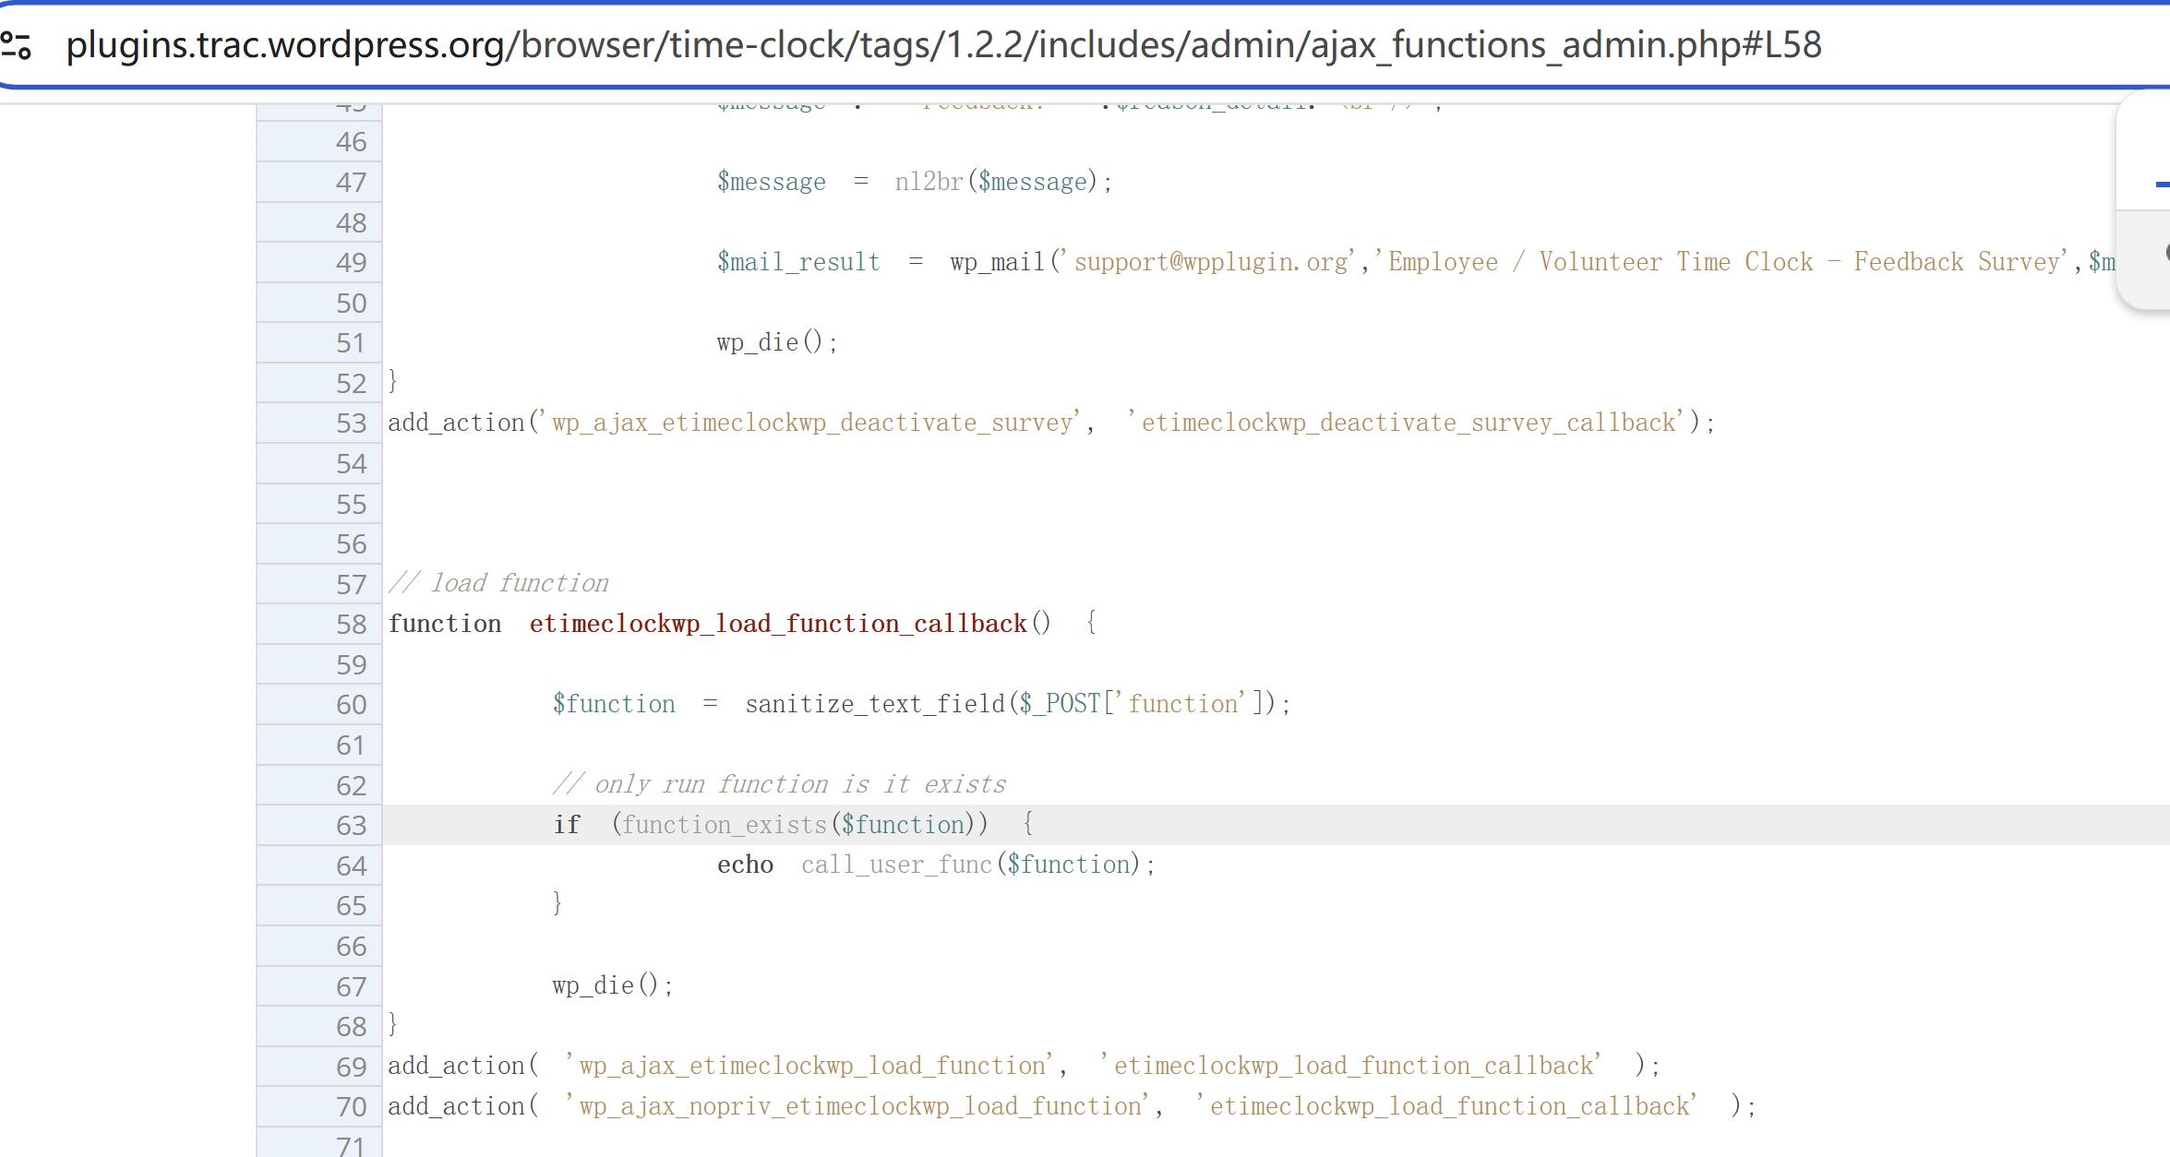Click line number 54

click(x=351, y=464)
